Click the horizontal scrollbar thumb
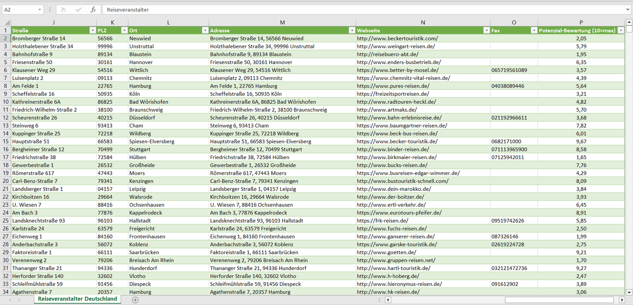 [561, 300]
